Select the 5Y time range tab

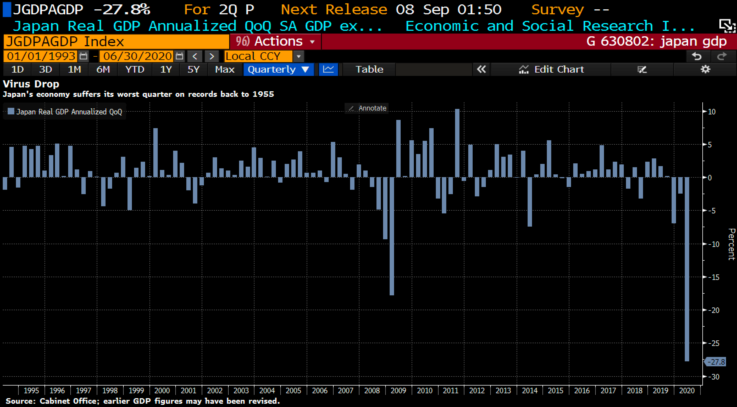193,70
